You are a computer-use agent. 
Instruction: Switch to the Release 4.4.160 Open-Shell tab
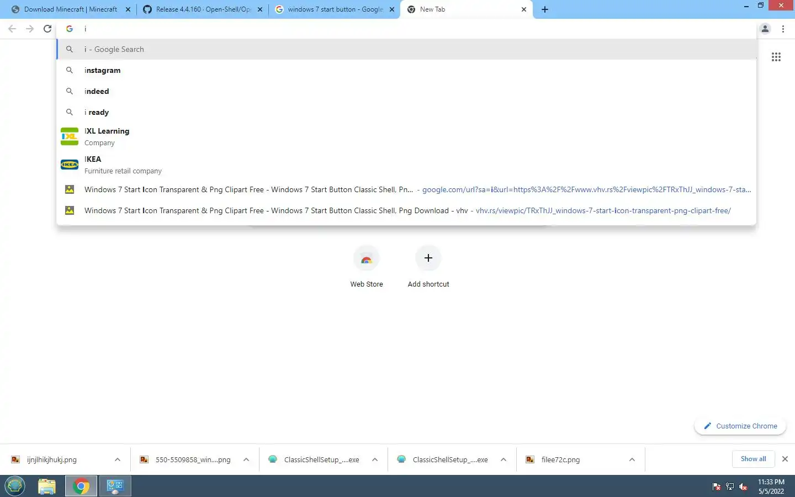pos(203,9)
